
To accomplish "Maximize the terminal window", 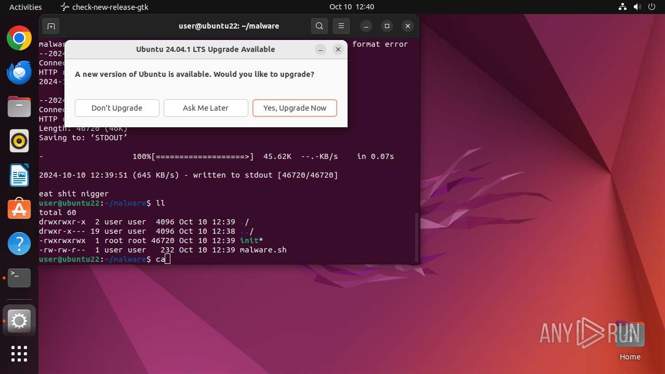I will click(x=387, y=26).
